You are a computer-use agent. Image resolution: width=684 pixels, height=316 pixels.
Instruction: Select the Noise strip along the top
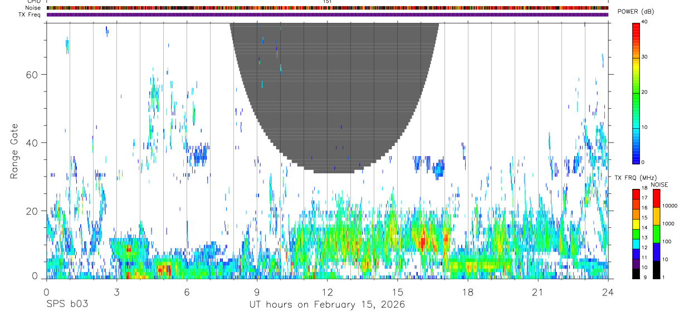[328, 8]
